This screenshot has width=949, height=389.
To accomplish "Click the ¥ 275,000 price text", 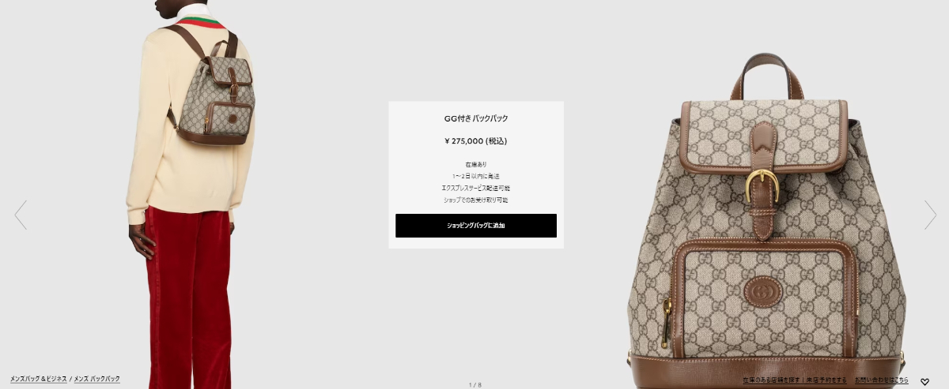I will [x=476, y=141].
